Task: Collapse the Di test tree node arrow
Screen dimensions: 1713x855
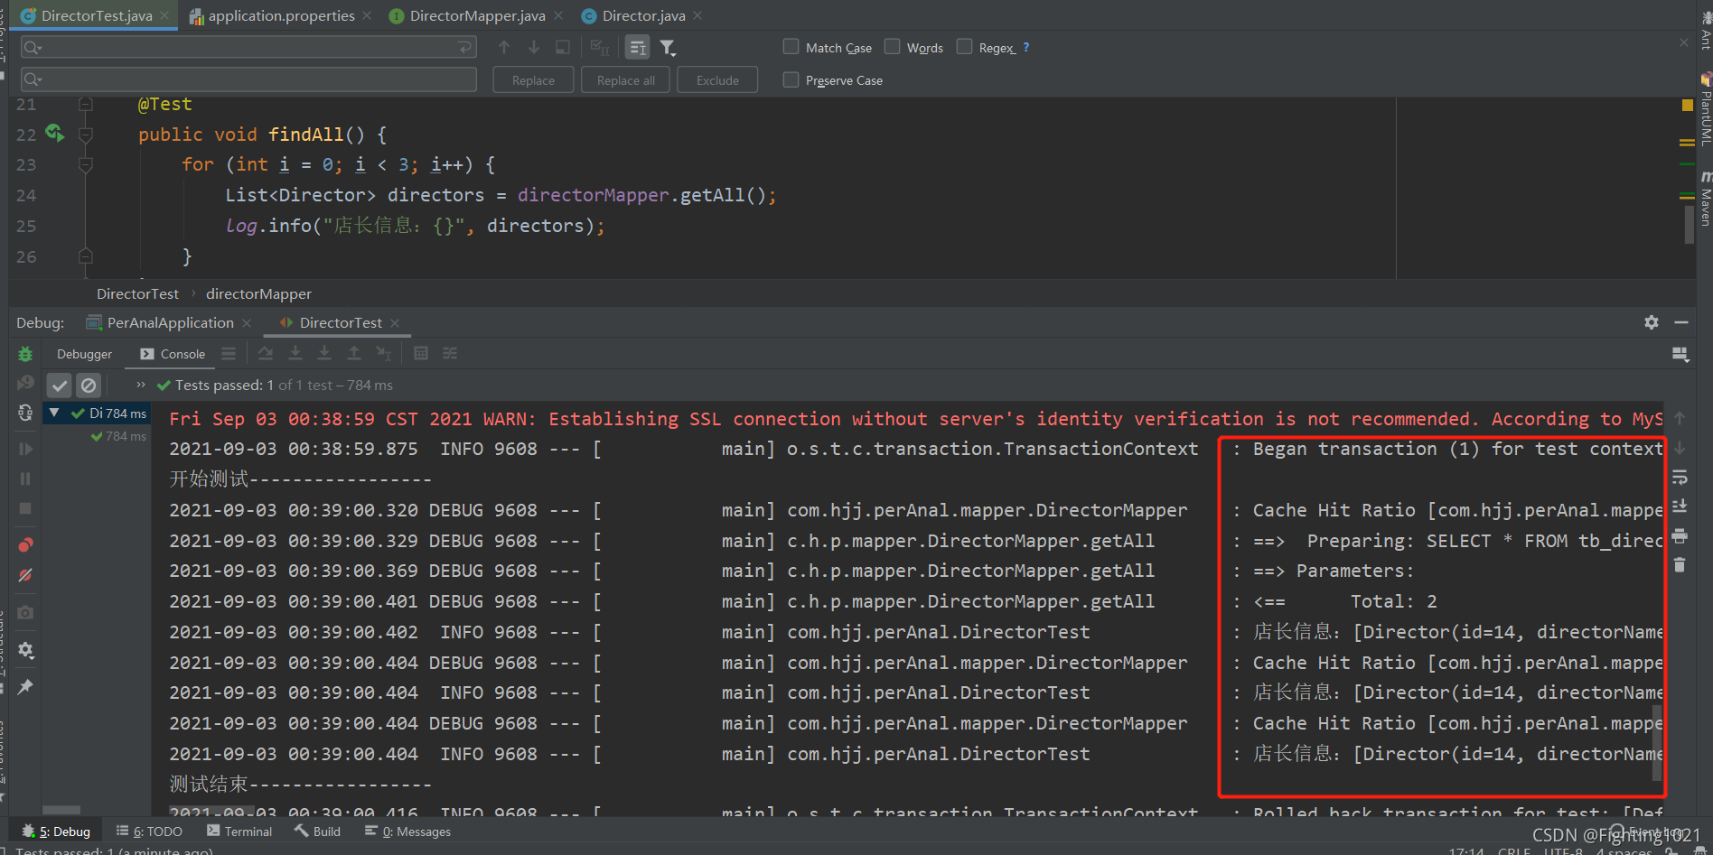Action: (54, 413)
